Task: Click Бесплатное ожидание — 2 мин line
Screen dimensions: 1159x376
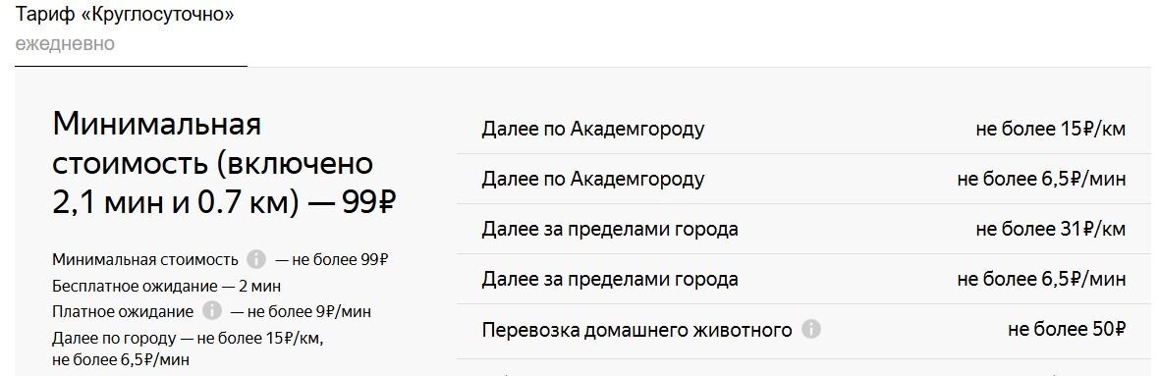Action: [x=166, y=286]
